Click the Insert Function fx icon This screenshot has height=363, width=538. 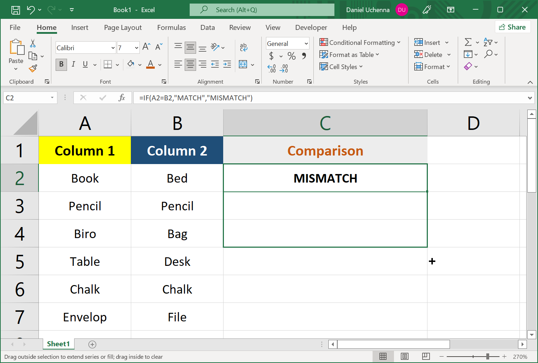click(x=122, y=98)
